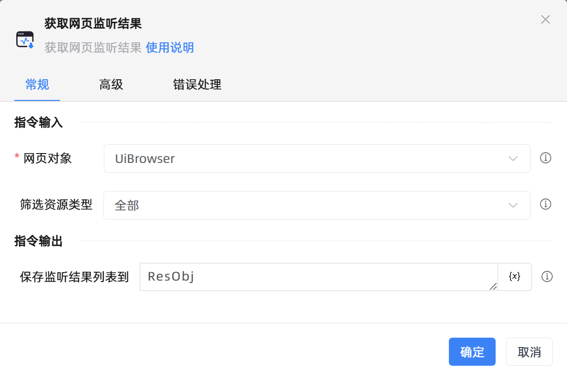Screen dimensions: 567x380
Task: Click the dropdown chevron of 网页对象
Action: [513, 158]
